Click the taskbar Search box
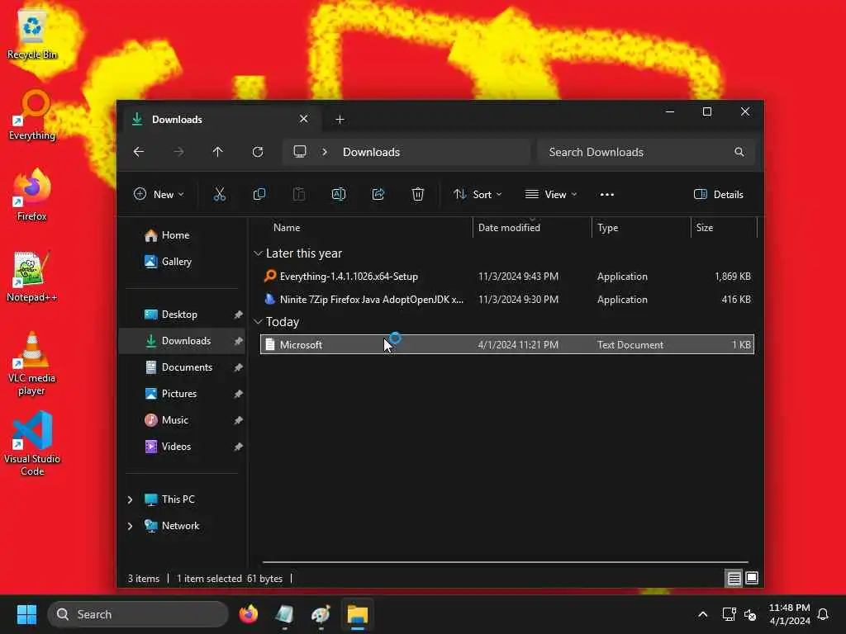The image size is (846, 634). pos(138,614)
